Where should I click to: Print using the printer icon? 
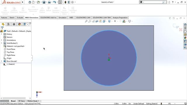coord(49,2)
